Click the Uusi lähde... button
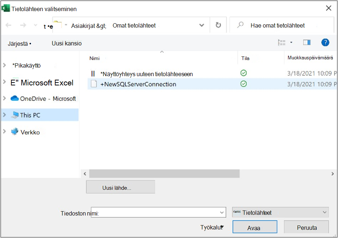Image resolution: width=338 pixels, height=238 pixels. click(x=121, y=187)
